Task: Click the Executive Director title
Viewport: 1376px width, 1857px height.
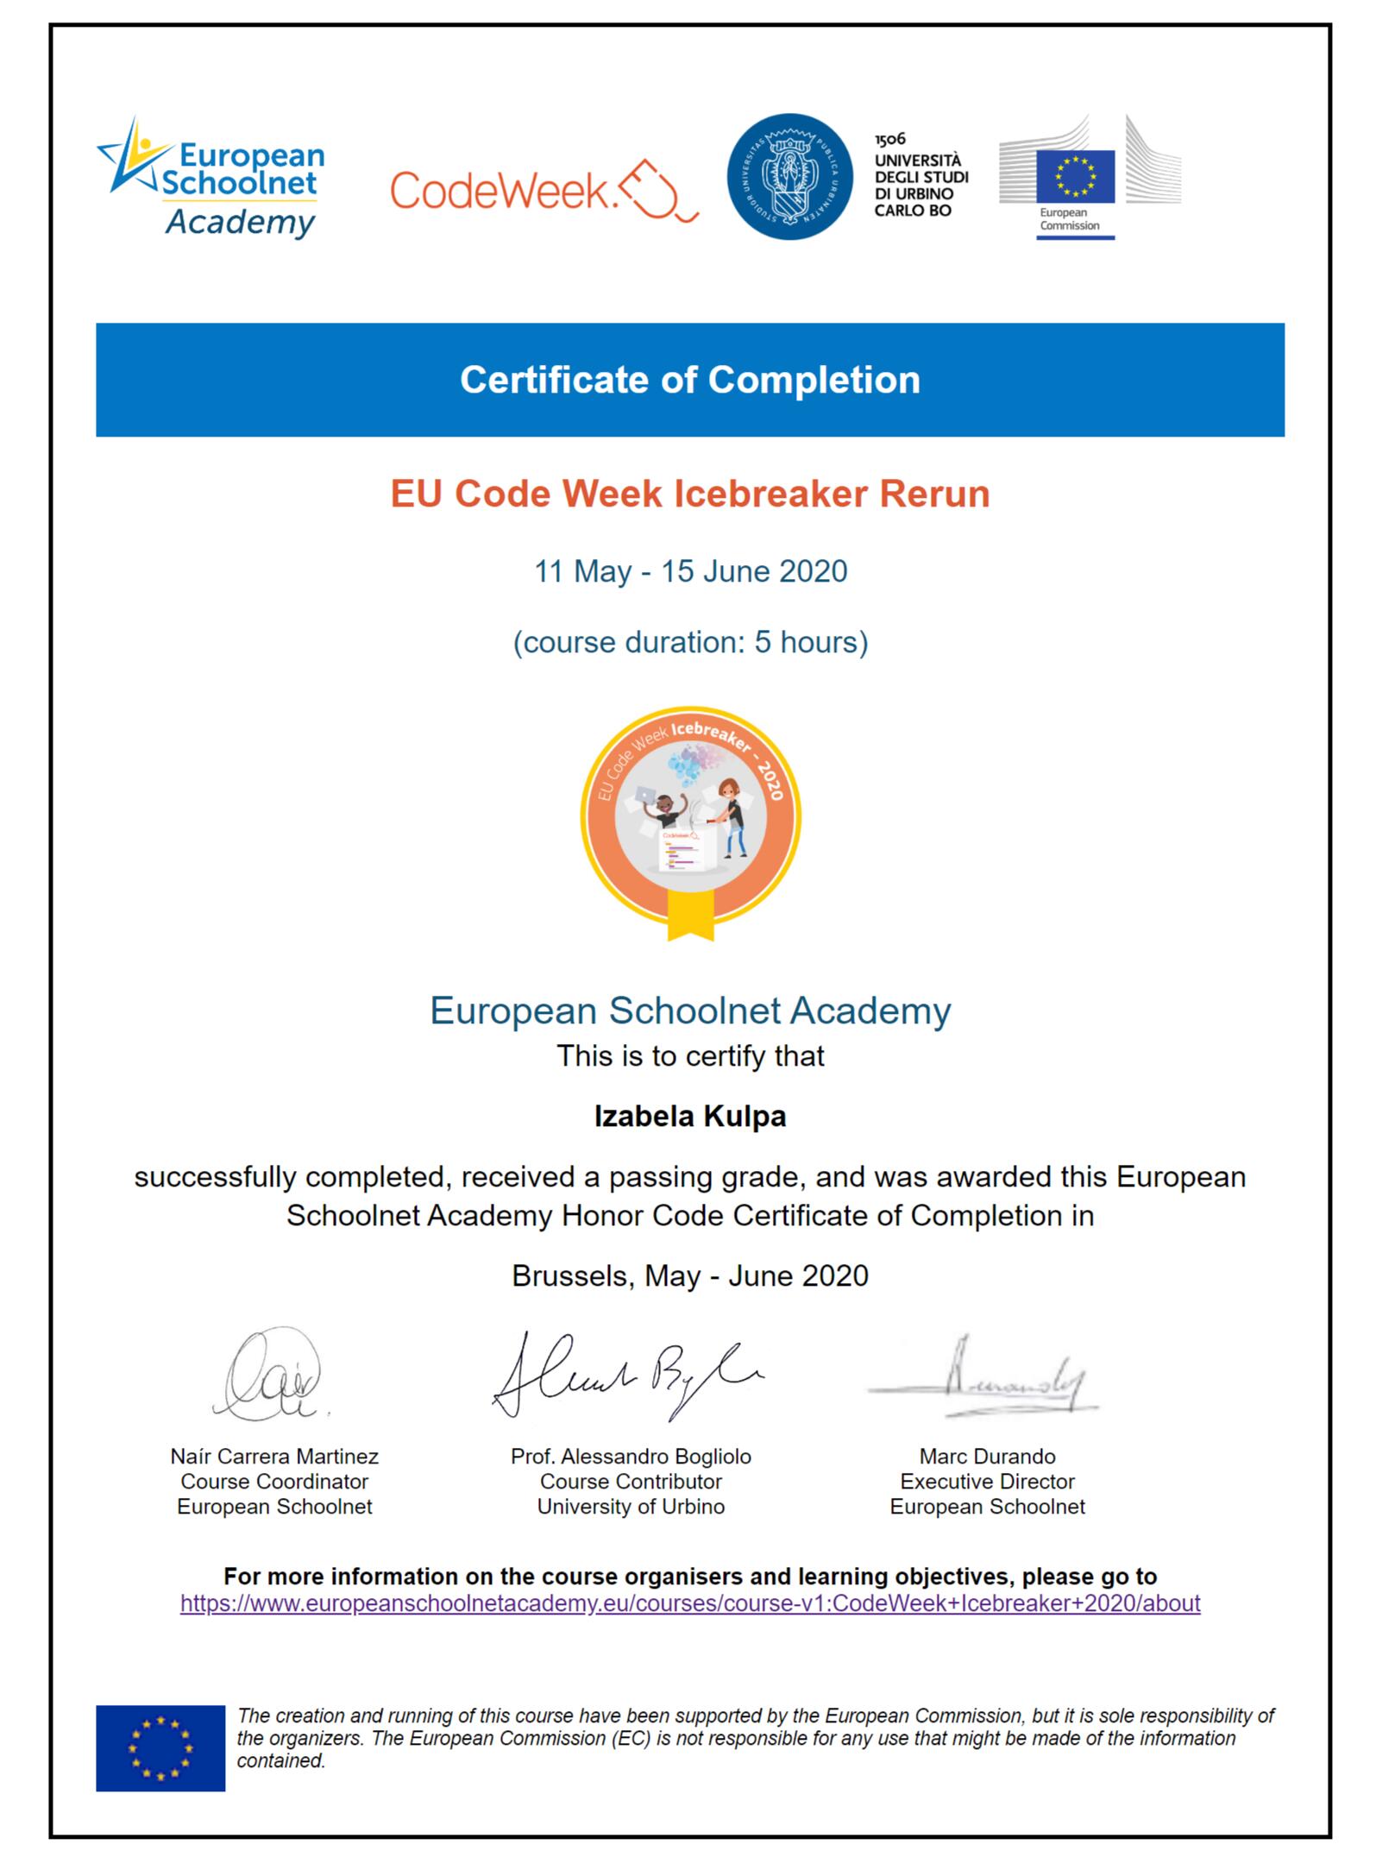Action: click(x=987, y=1482)
